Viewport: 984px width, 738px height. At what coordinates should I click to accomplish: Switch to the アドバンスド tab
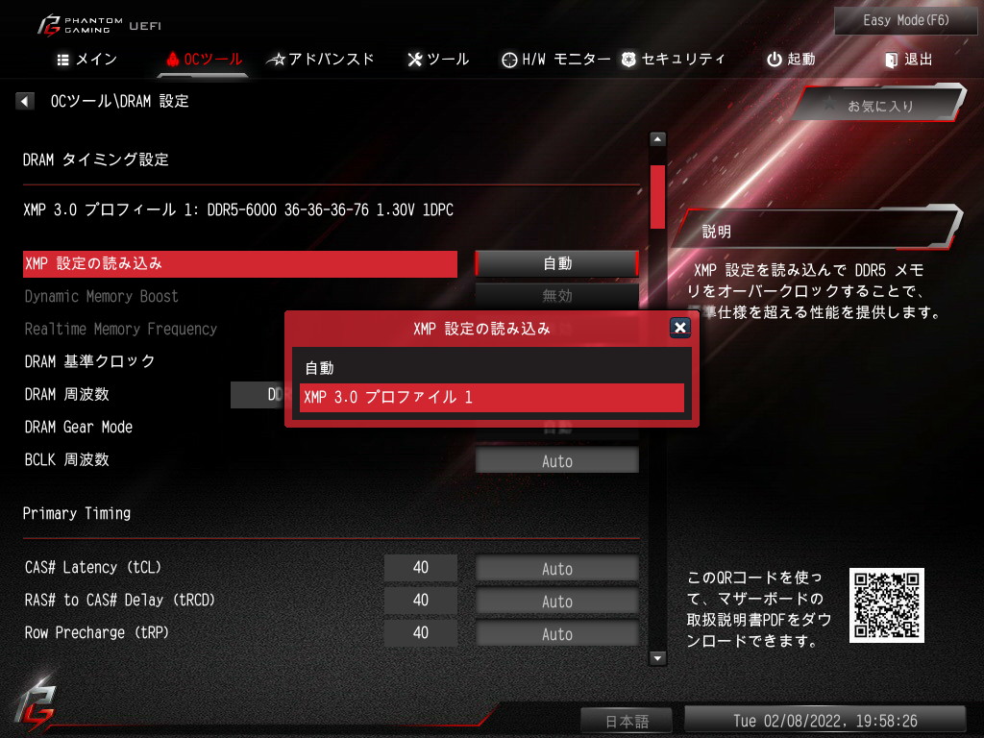tap(320, 59)
